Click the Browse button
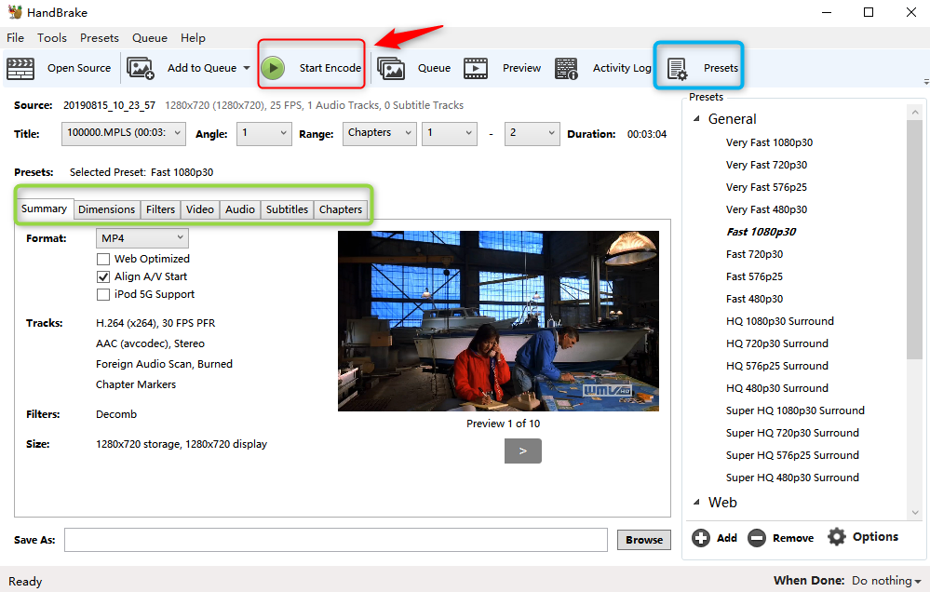 (x=643, y=540)
